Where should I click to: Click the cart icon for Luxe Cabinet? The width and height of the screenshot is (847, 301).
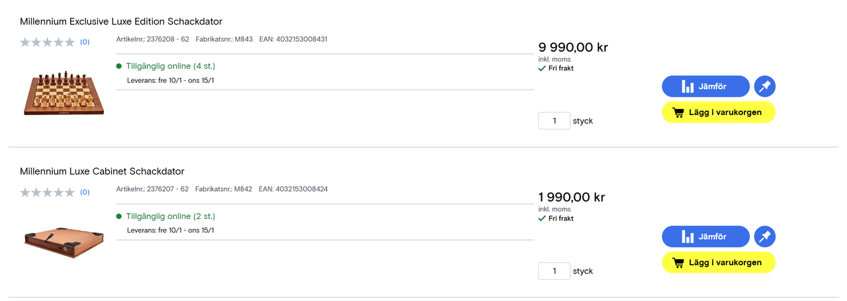click(x=678, y=263)
